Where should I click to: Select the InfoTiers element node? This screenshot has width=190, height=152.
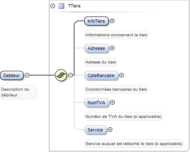[96, 21]
